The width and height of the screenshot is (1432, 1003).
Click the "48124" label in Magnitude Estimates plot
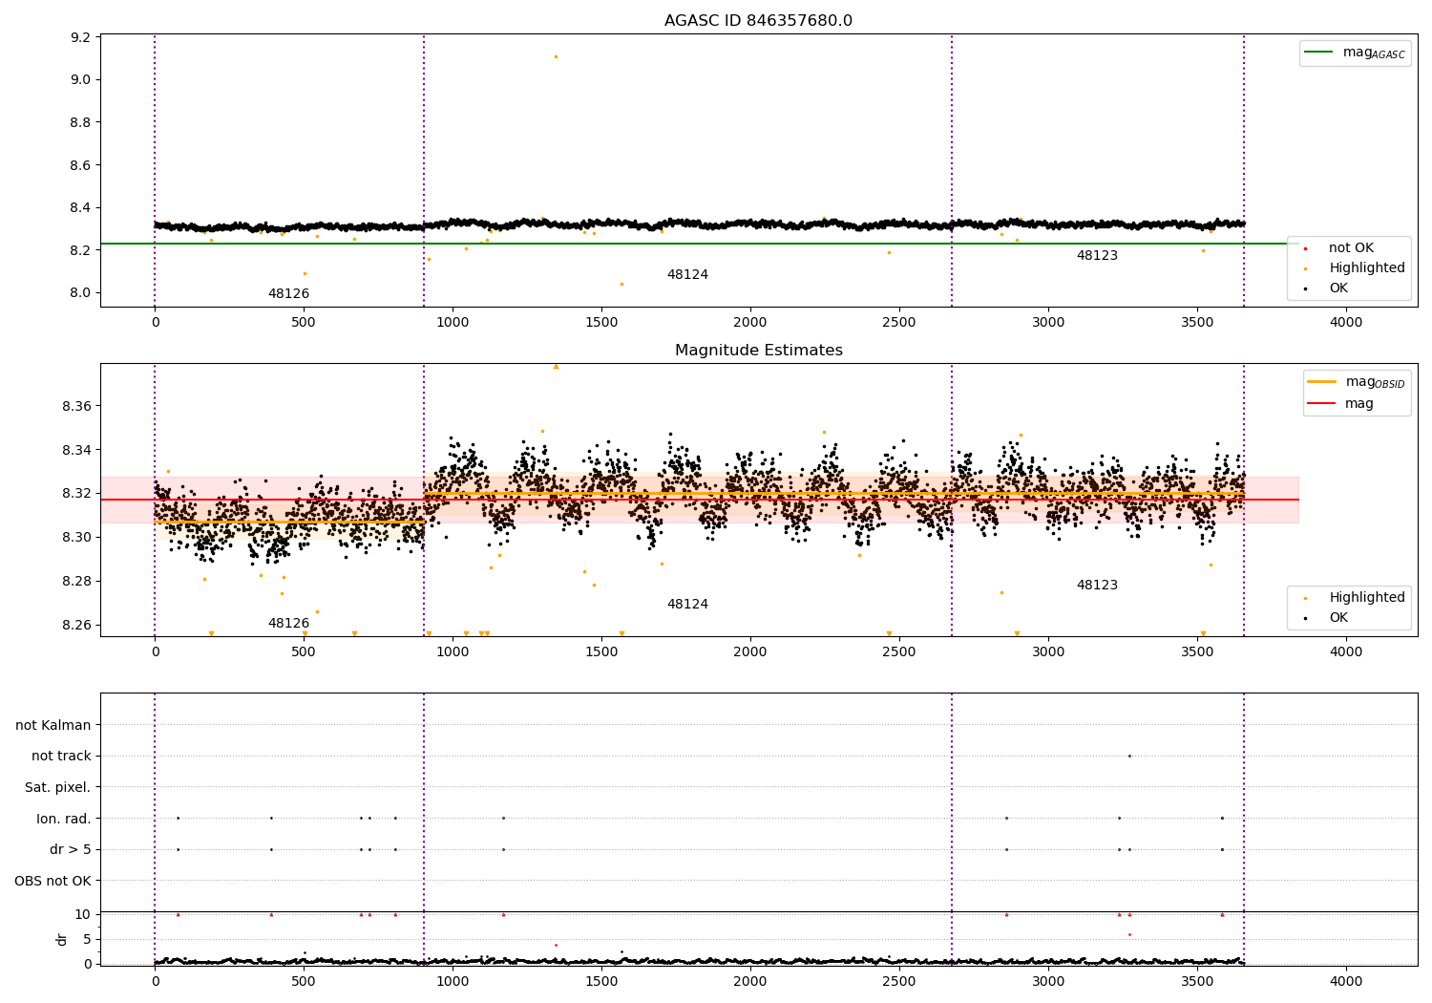(x=687, y=605)
